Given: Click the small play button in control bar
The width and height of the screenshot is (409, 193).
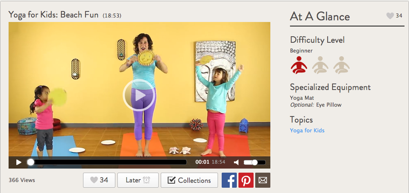Looking at the screenshot, I should coord(18,162).
